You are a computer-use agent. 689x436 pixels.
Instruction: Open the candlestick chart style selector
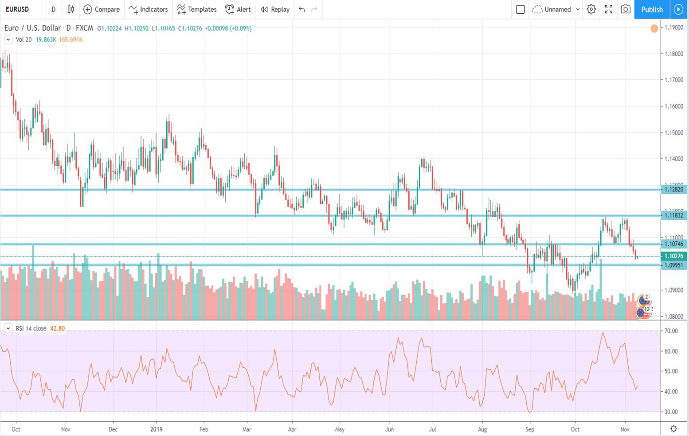[70, 9]
